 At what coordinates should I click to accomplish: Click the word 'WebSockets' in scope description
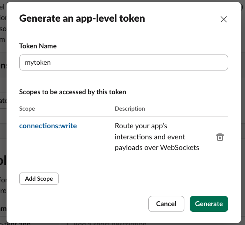pos(180,148)
